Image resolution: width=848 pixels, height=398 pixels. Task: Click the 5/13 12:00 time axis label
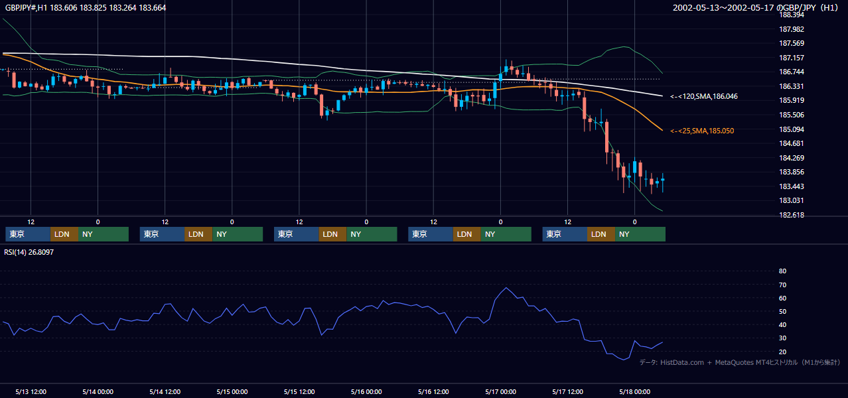click(x=31, y=391)
